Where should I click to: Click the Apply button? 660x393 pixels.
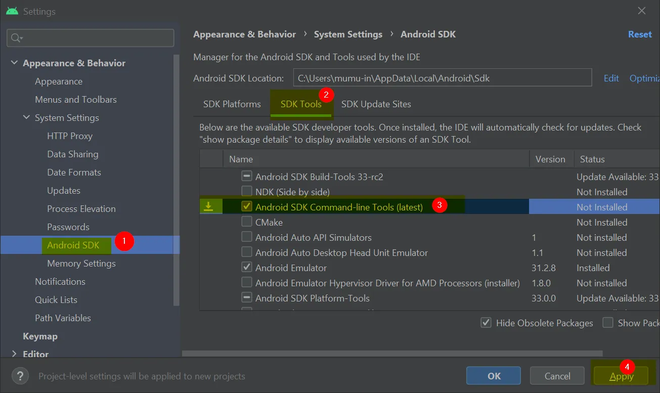click(x=621, y=376)
